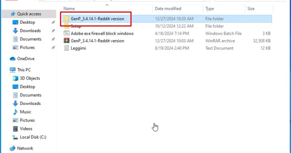
Task: Open Music folder in sidebar
Action: pyautogui.click(x=25, y=112)
